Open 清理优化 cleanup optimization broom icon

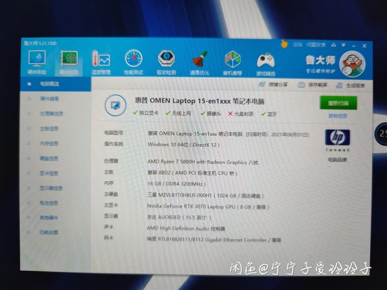tap(200, 63)
